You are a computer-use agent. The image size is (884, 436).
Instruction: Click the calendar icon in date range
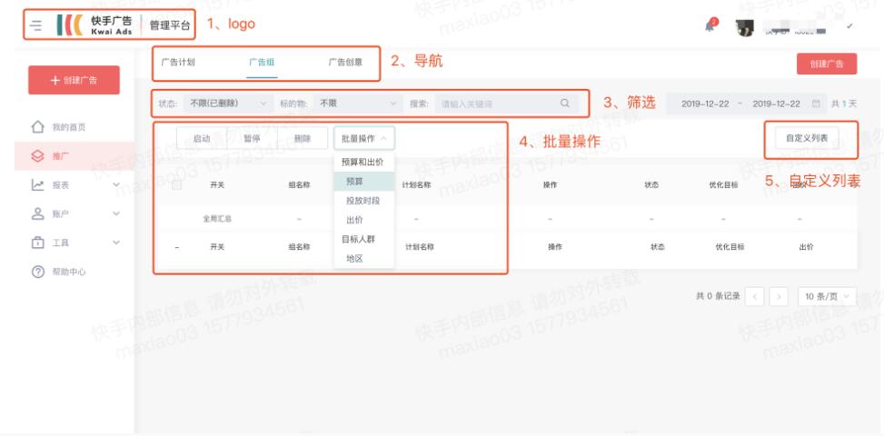coord(816,104)
